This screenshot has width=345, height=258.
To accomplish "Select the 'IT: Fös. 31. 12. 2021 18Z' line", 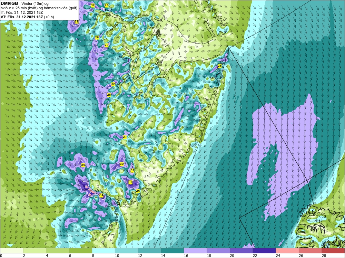I will coord(21,12).
